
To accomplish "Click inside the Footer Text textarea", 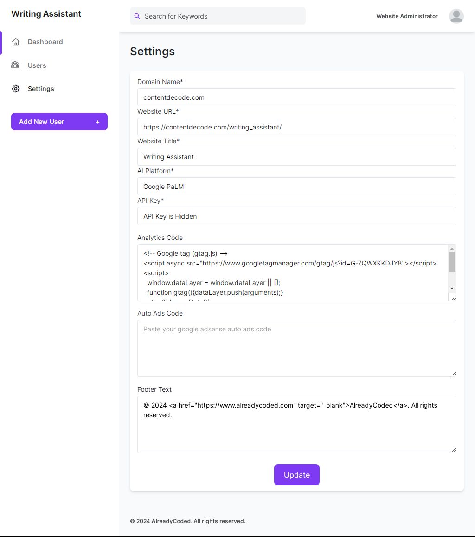I will pyautogui.click(x=297, y=424).
